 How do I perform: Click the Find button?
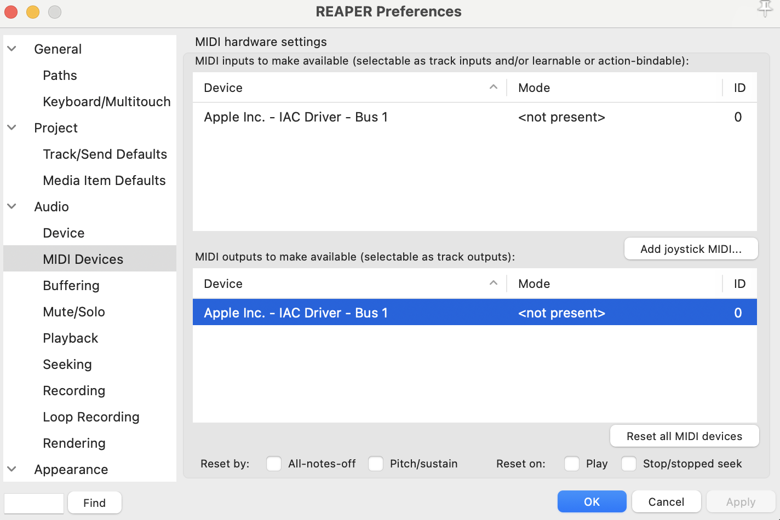pos(95,502)
